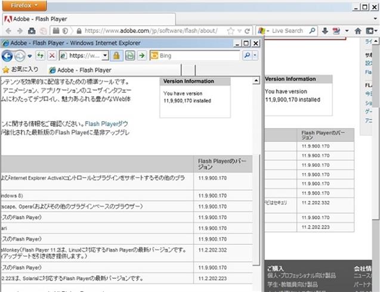Click Firefox's page scrollbar up arrow
This screenshot has height=292, width=380.
point(375,41)
